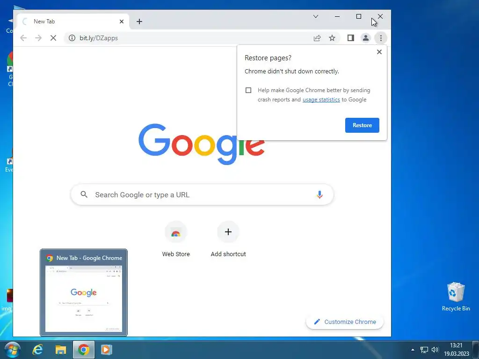Select the Recycle Bin desktop icon
The image size is (479, 359).
[x=456, y=297]
